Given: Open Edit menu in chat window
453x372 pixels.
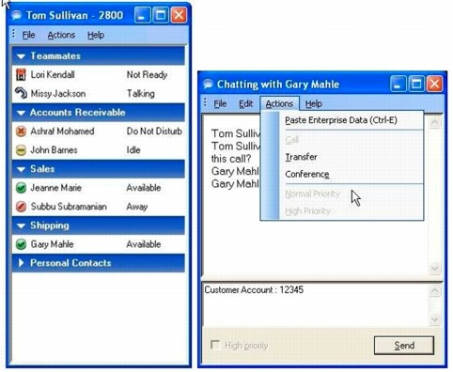Looking at the screenshot, I should pyautogui.click(x=246, y=103).
